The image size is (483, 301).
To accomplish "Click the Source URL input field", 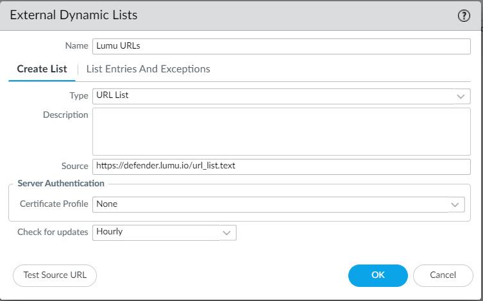I will coord(281,167).
